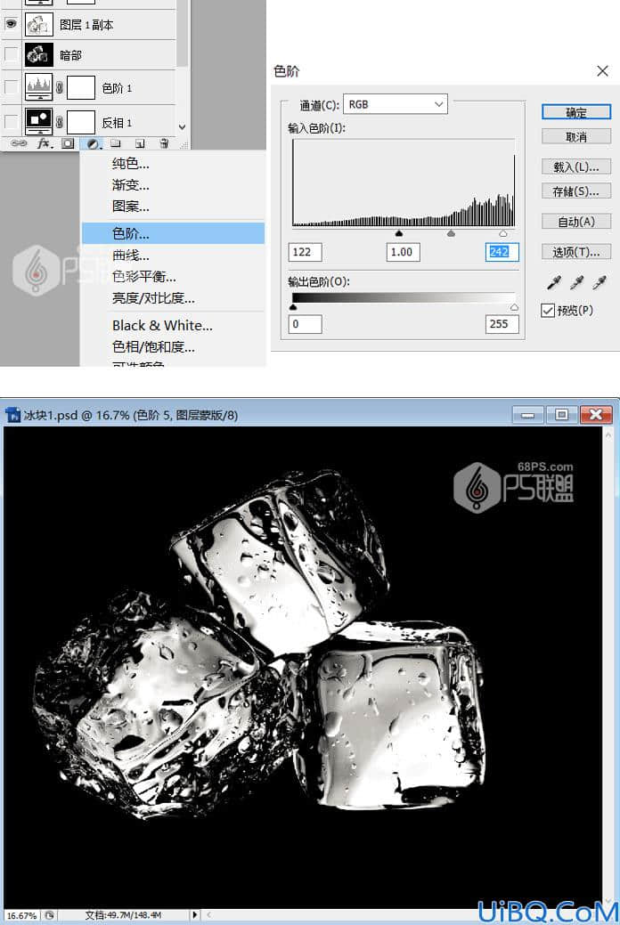Pick the white point eyedropper
The width and height of the screenshot is (620, 925).
[600, 282]
